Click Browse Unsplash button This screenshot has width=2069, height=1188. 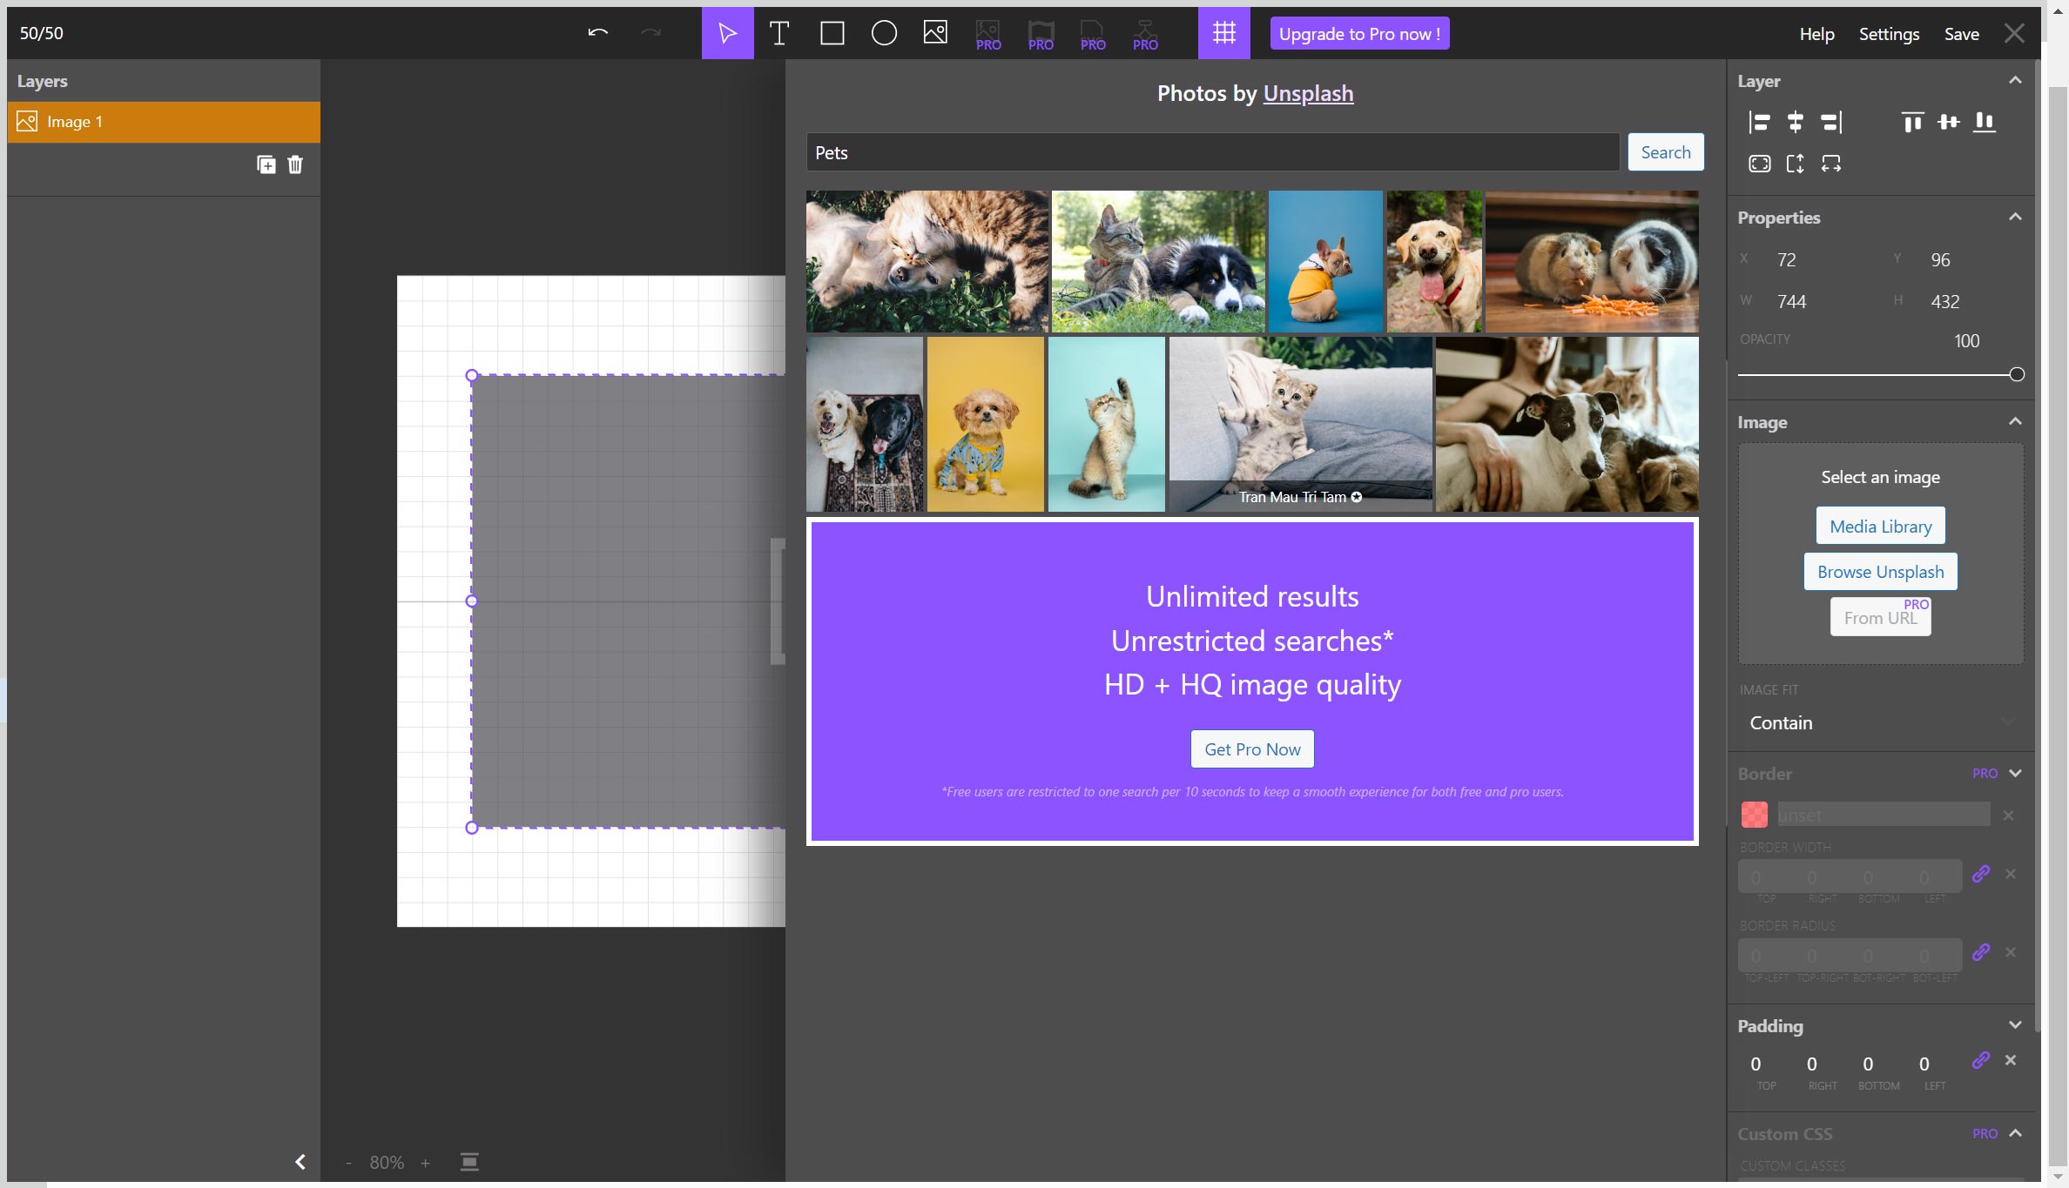pos(1880,572)
